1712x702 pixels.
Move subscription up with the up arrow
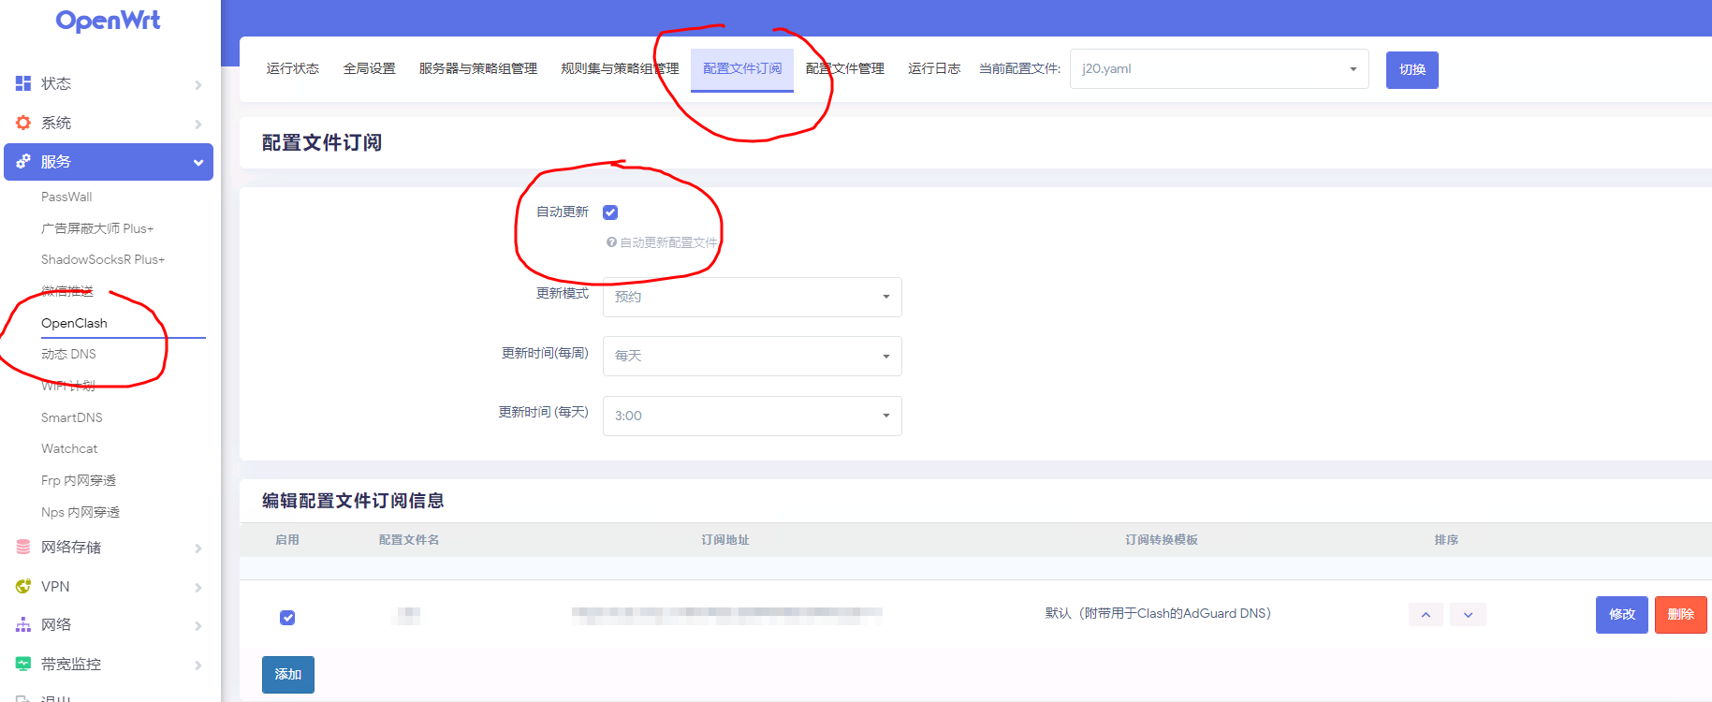(x=1426, y=615)
